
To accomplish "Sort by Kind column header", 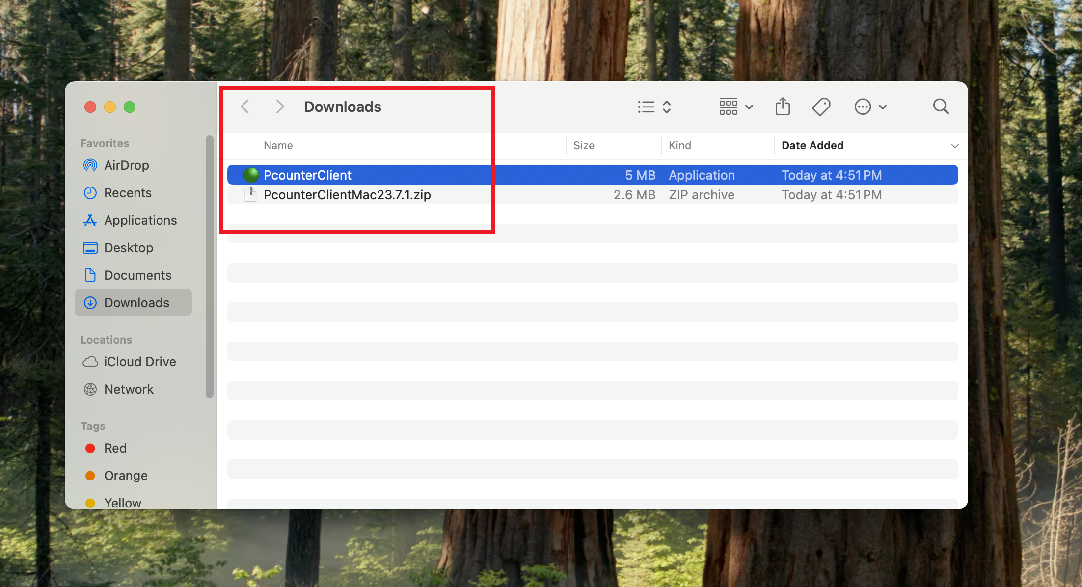I will tap(679, 146).
